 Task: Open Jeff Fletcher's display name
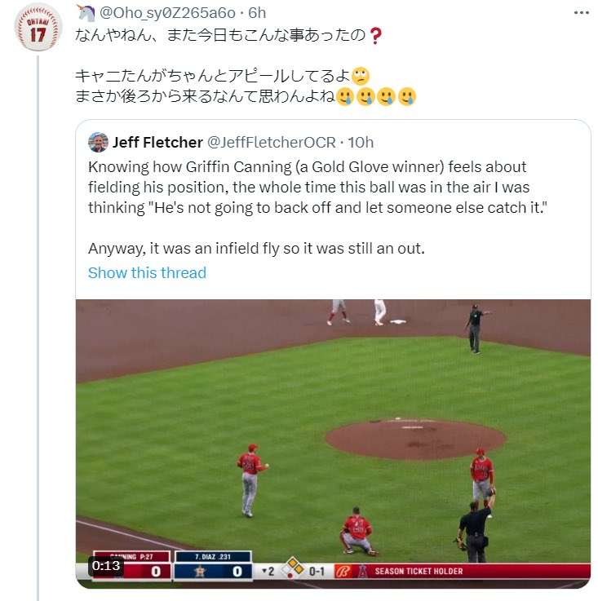click(157, 142)
